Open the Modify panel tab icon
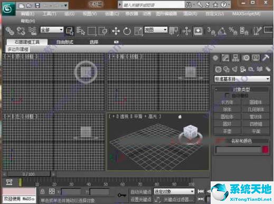Viewport: 274px width, 204px height. point(225,58)
